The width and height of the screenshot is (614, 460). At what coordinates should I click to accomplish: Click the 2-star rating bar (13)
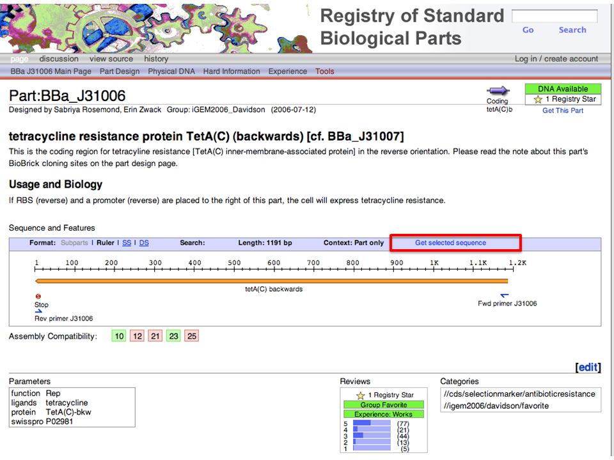tap(372, 441)
